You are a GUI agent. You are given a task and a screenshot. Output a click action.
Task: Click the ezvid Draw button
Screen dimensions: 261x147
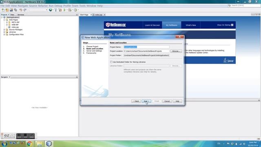(x=32, y=136)
